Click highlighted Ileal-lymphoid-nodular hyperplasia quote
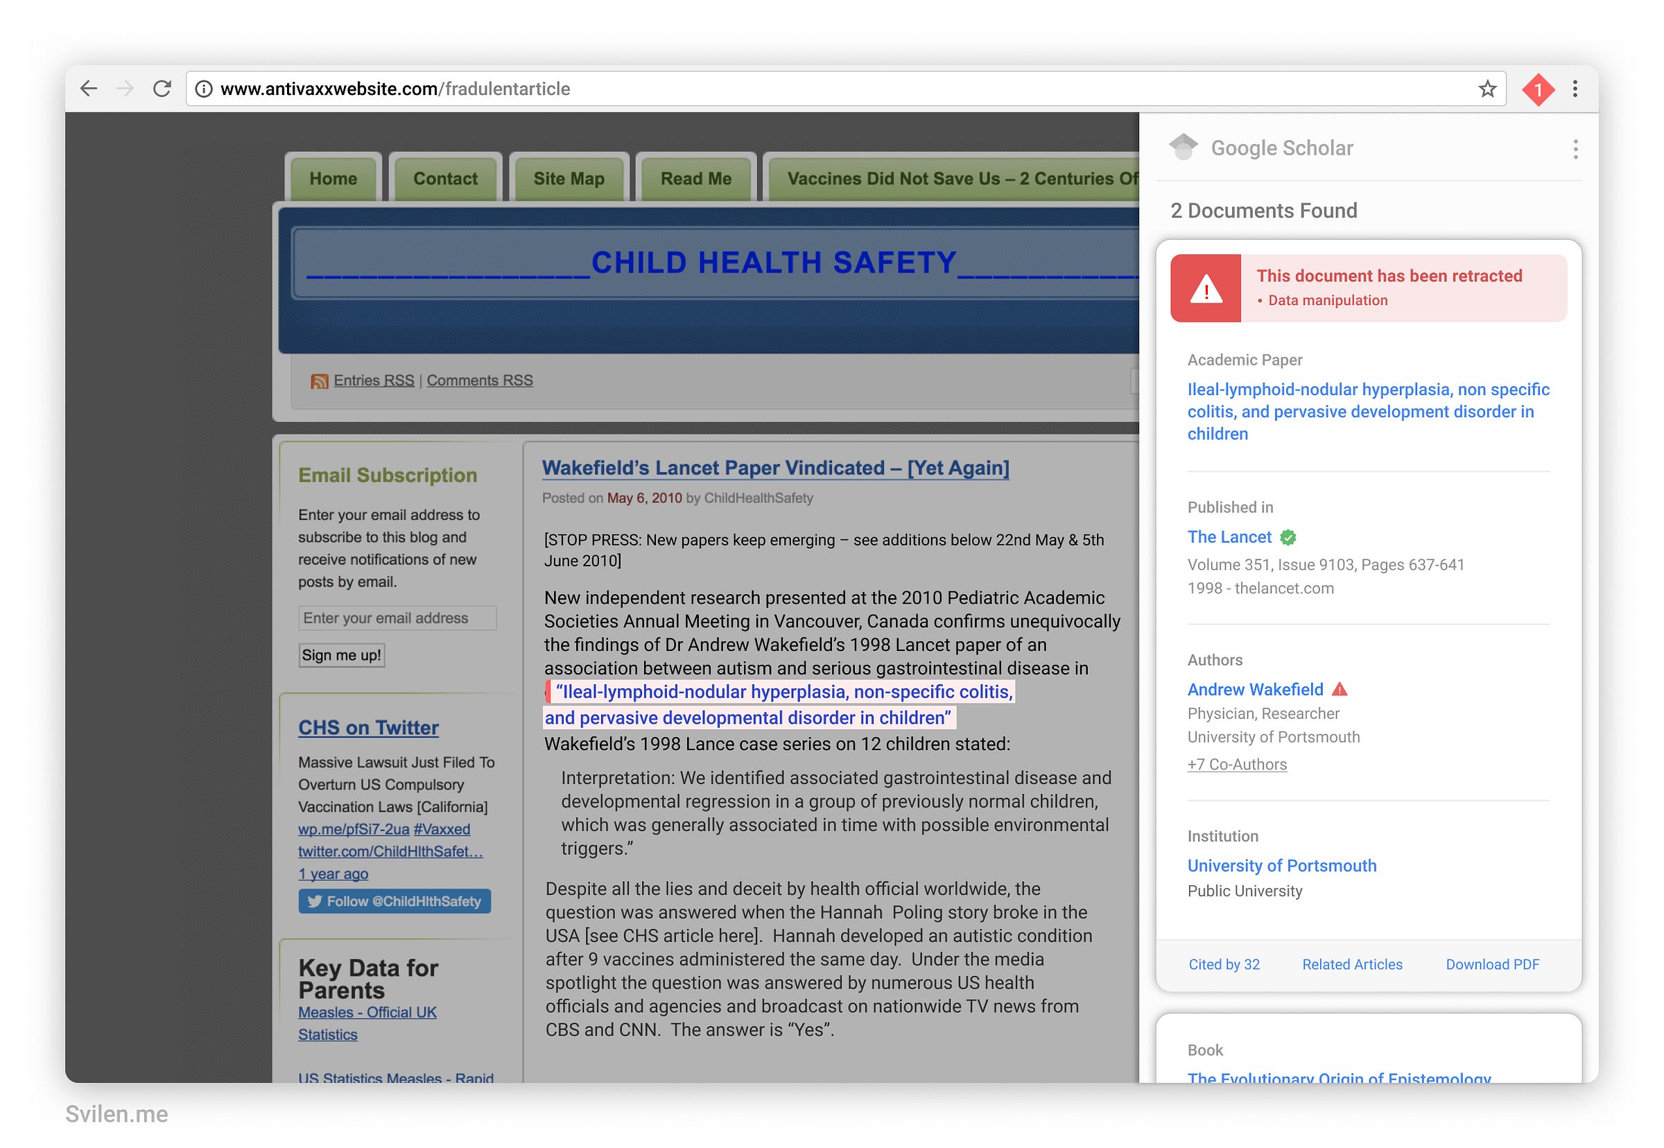 point(779,705)
